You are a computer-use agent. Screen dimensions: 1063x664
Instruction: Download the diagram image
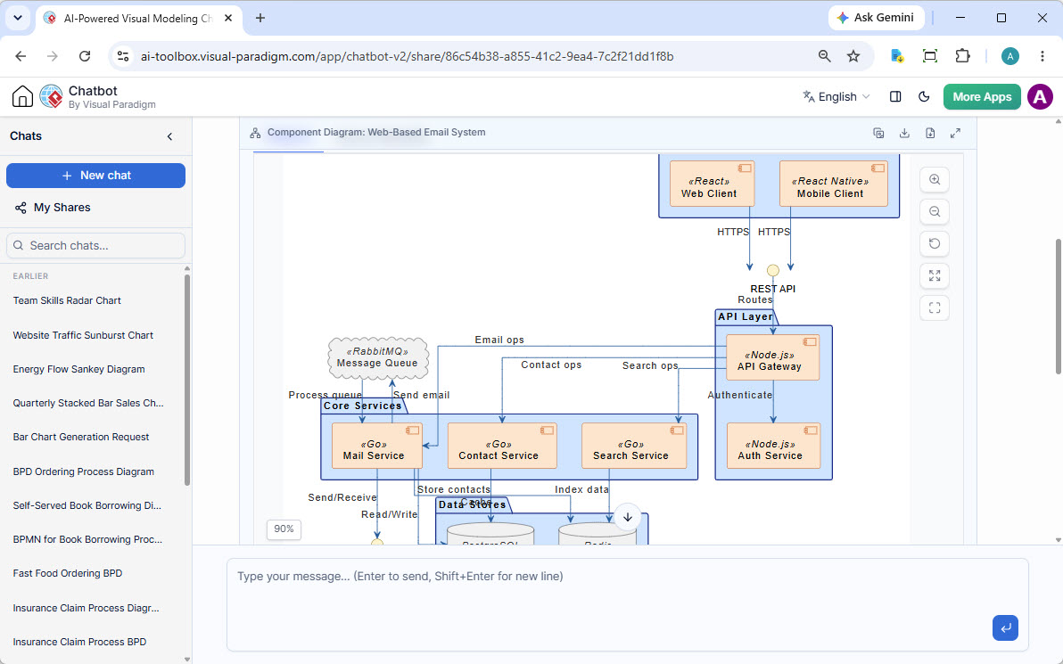904,134
